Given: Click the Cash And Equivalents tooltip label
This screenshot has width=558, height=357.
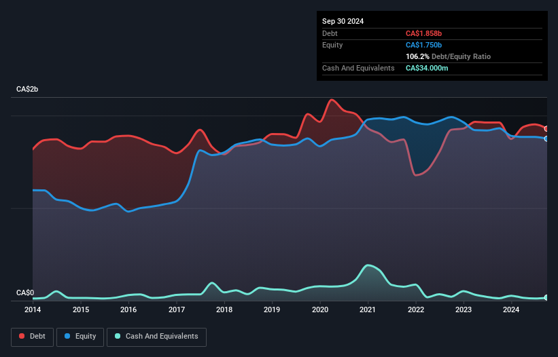Looking at the screenshot, I should pyautogui.click(x=358, y=68).
